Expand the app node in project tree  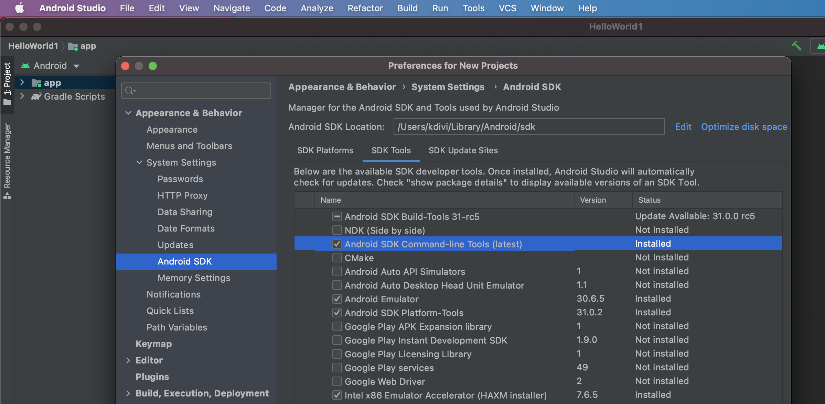click(22, 82)
